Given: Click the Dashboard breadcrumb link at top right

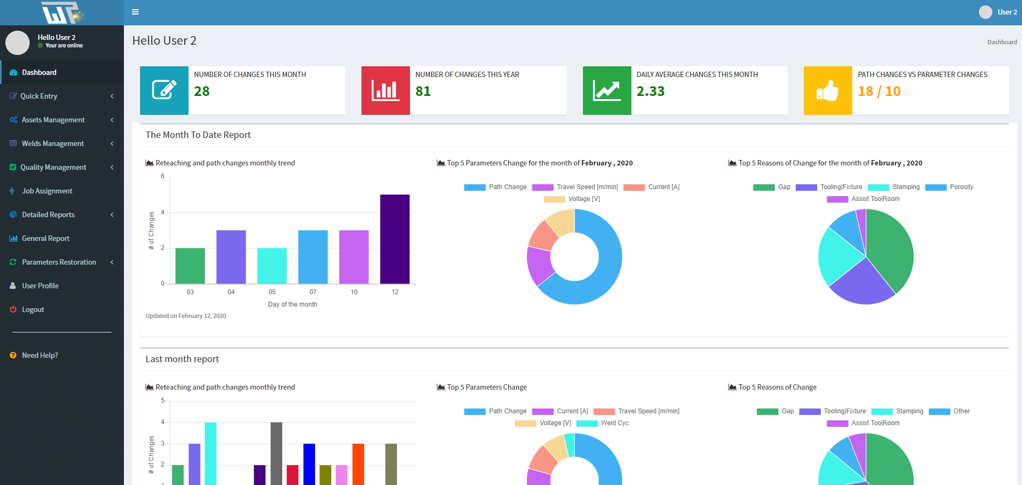Looking at the screenshot, I should [1002, 41].
